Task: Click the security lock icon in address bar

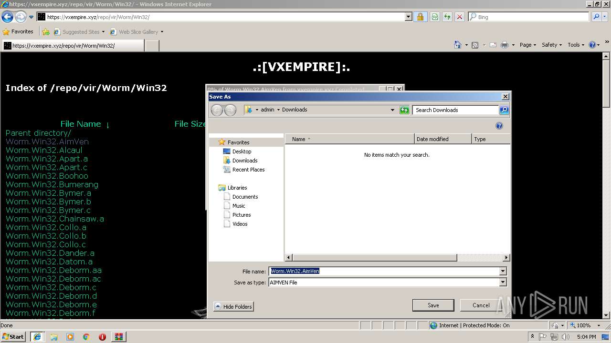Action: pyautogui.click(x=420, y=17)
